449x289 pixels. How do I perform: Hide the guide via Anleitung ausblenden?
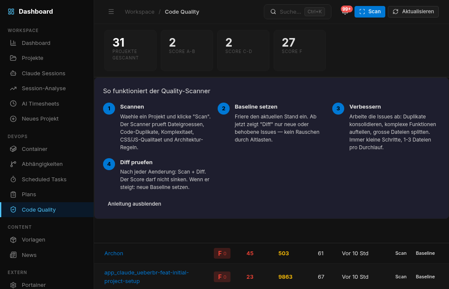[x=134, y=204]
